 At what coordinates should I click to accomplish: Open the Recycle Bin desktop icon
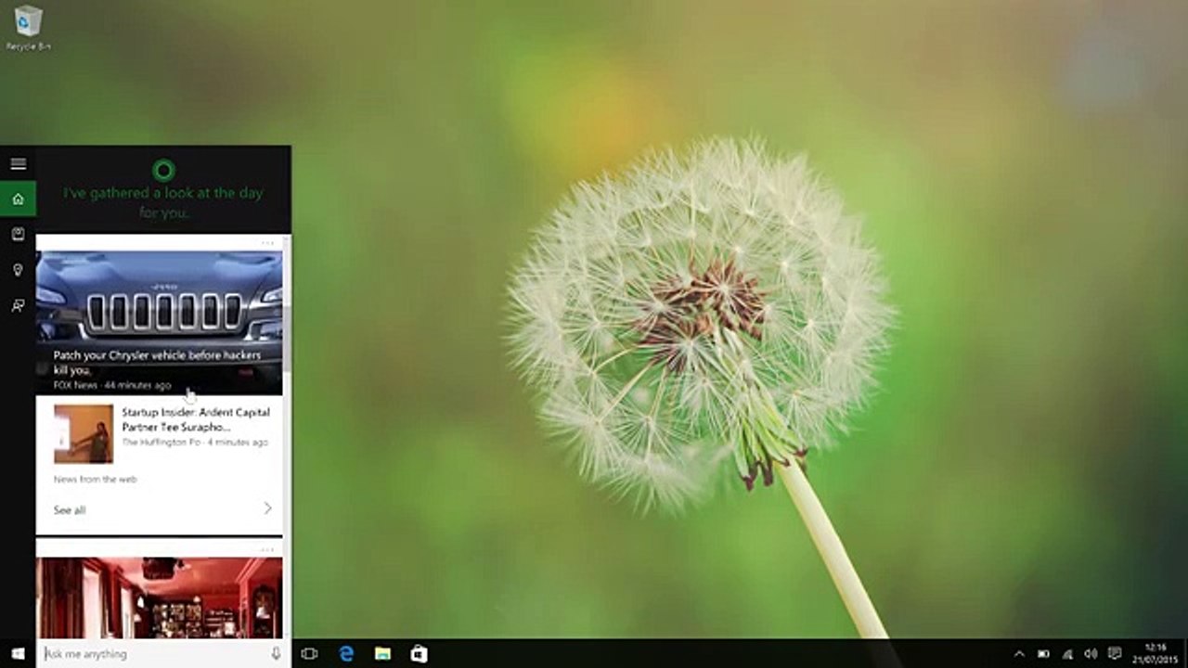tap(28, 28)
